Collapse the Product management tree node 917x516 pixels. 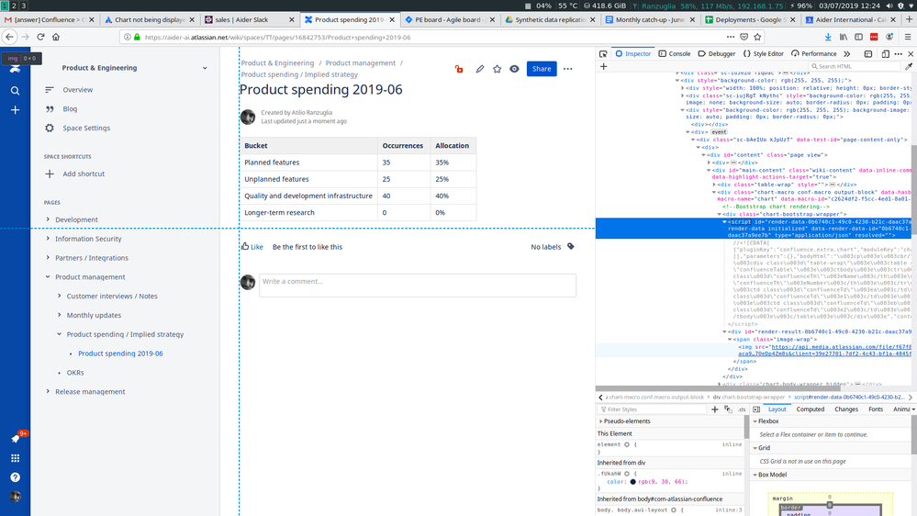48,276
